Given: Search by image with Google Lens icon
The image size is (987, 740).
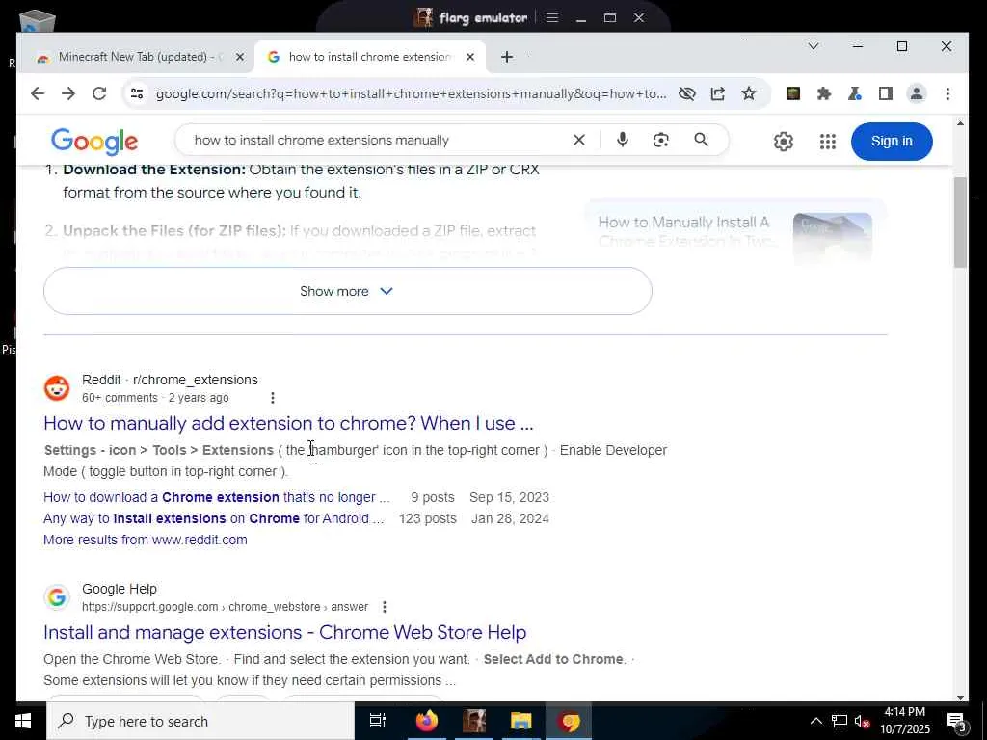Looking at the screenshot, I should coord(661,140).
